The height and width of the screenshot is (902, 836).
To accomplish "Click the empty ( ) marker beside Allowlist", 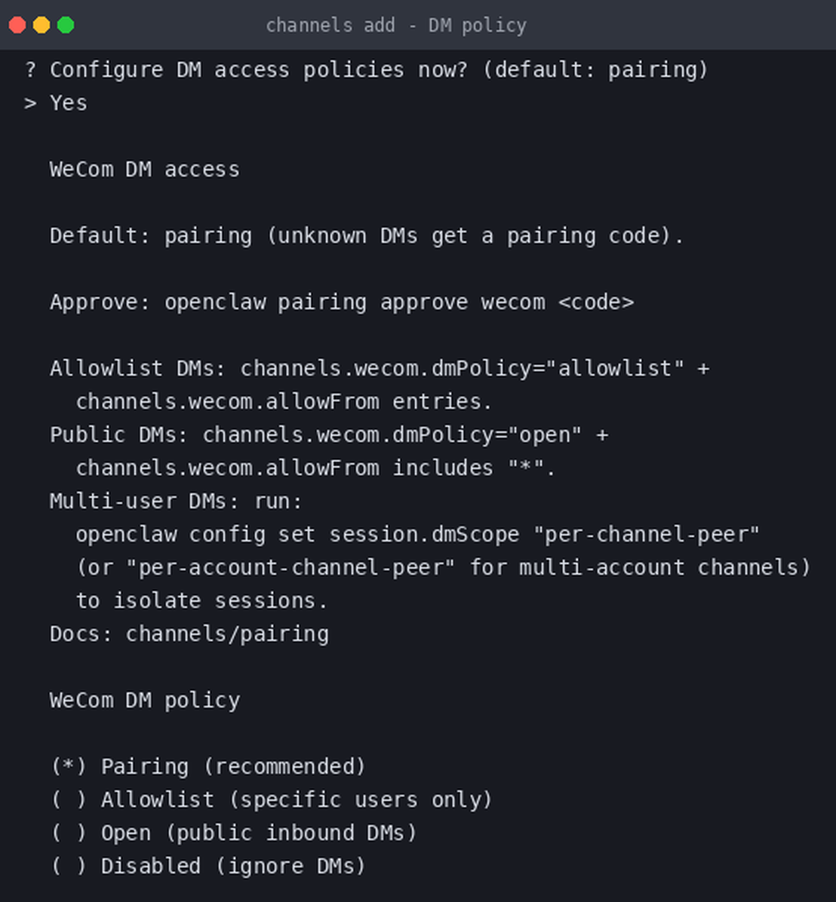I will click(69, 799).
